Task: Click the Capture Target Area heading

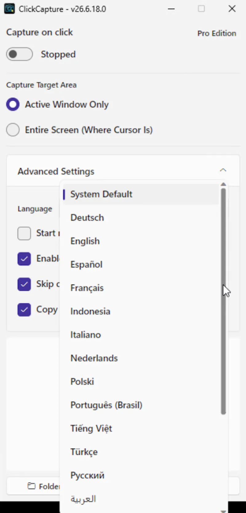Action: pyautogui.click(x=42, y=85)
